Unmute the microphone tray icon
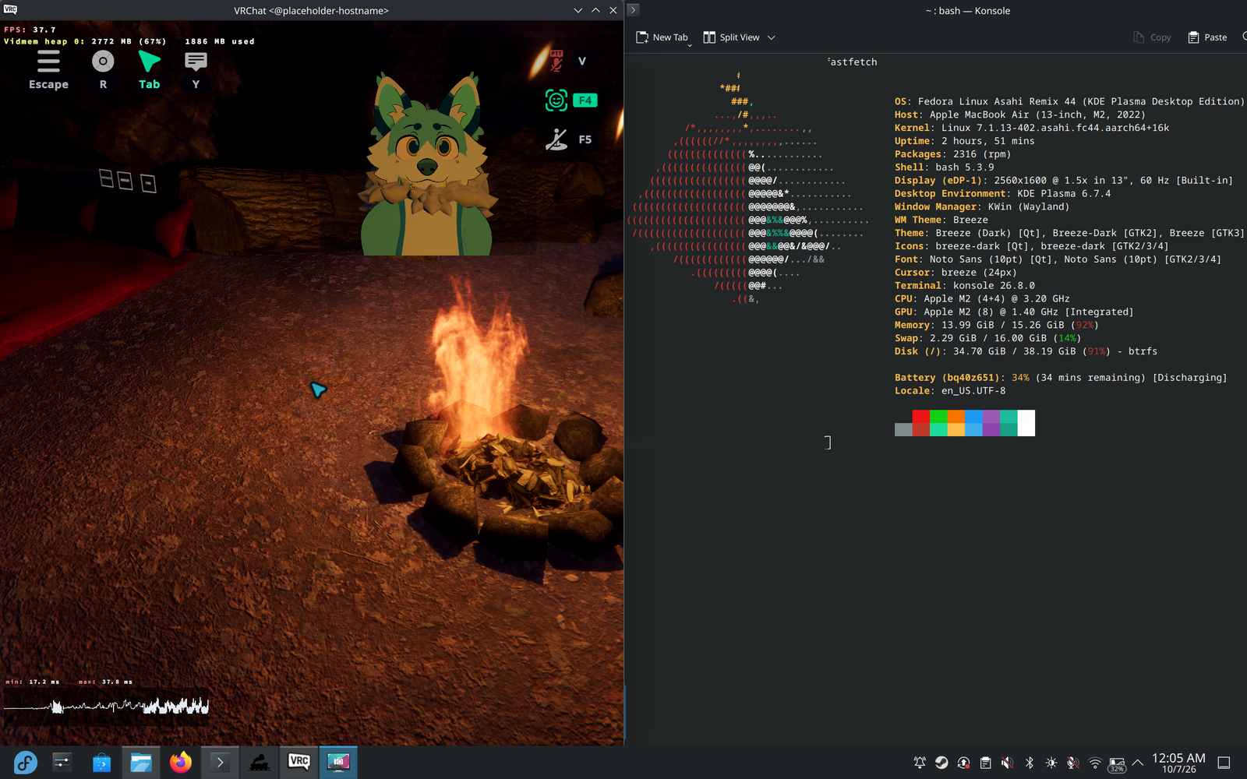This screenshot has height=779, width=1247. (x=1073, y=763)
